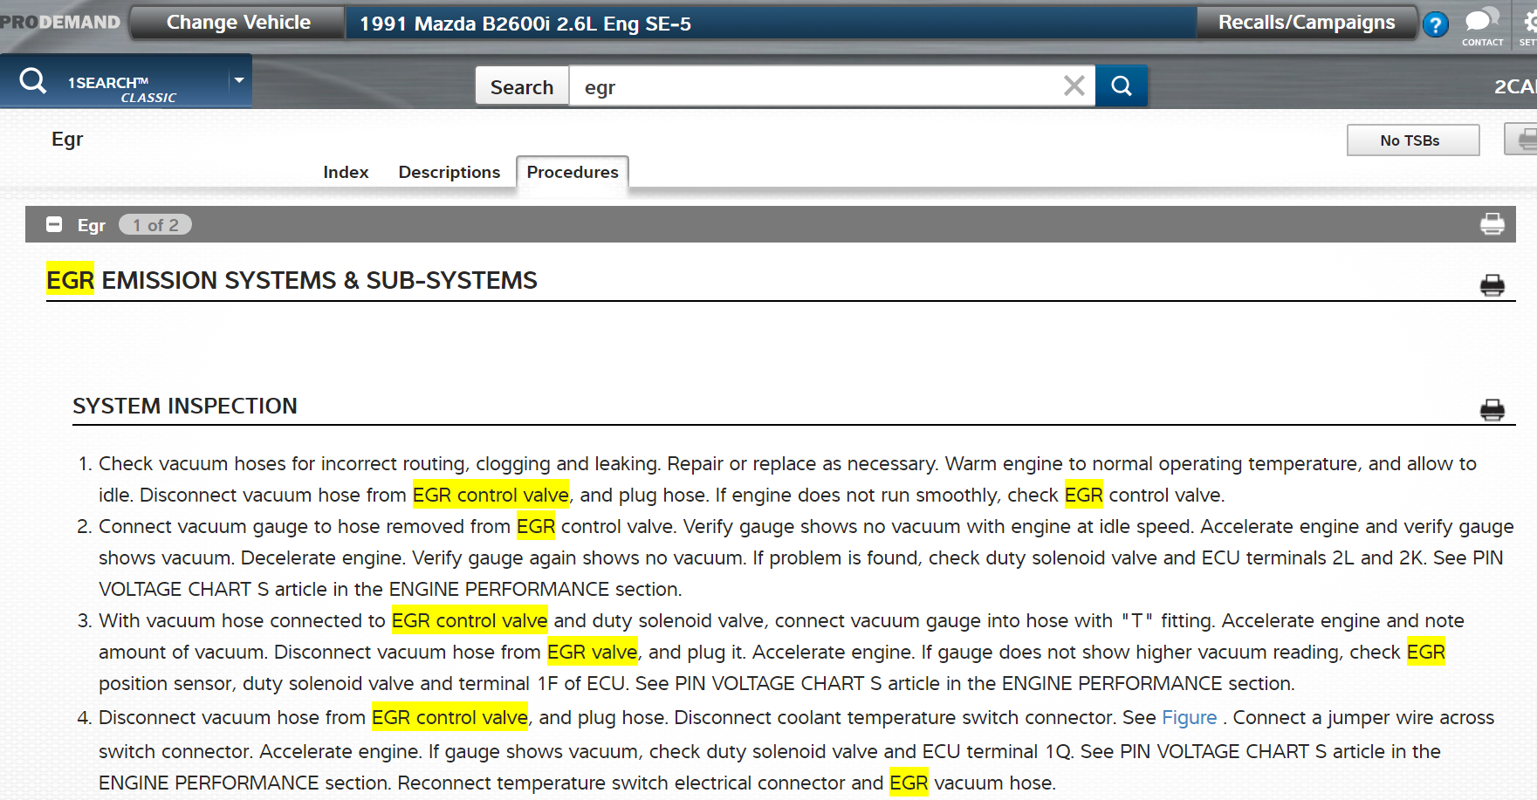Open the Settings gear icon
Viewport: 1537px width, 800px height.
[x=1528, y=26]
